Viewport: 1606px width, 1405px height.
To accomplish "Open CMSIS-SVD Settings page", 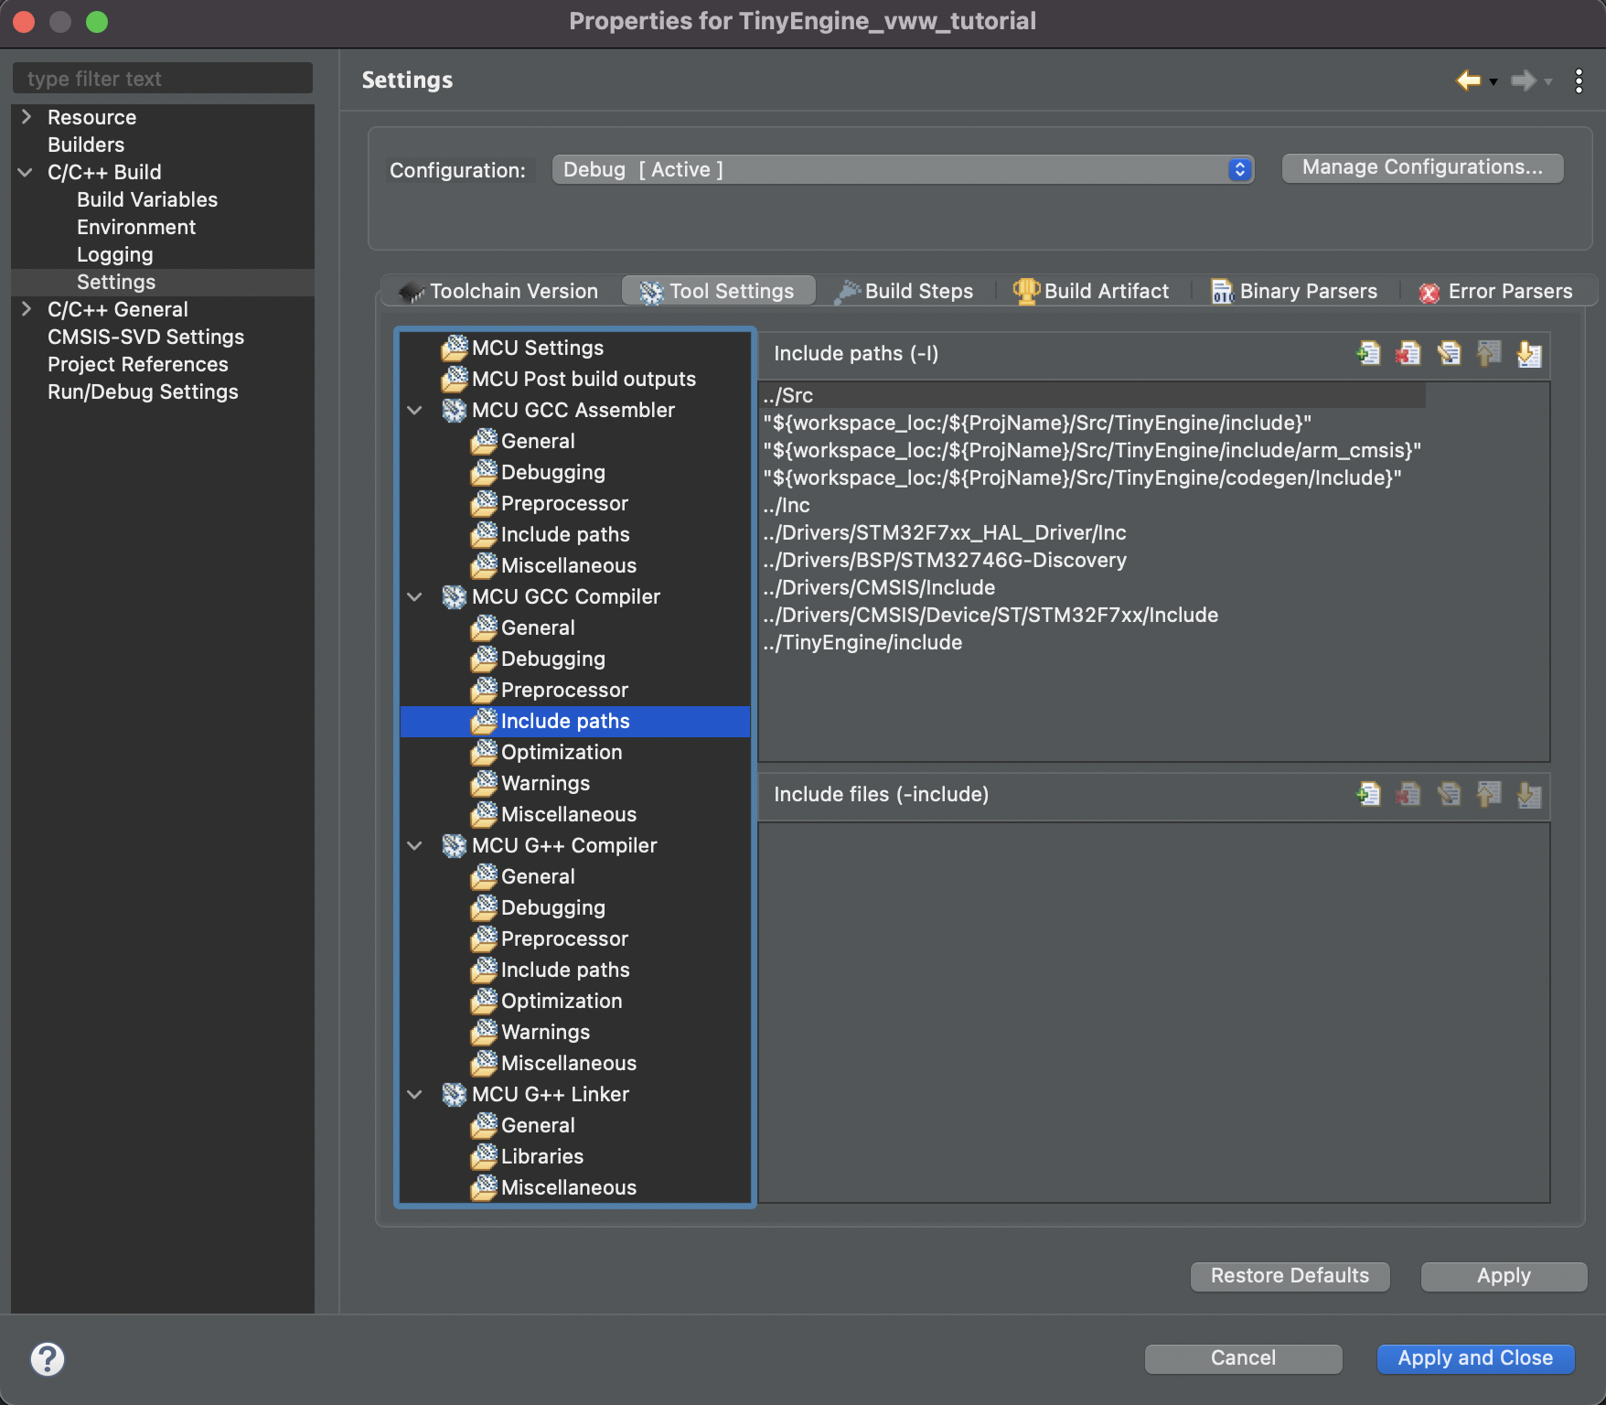I will click(146, 337).
